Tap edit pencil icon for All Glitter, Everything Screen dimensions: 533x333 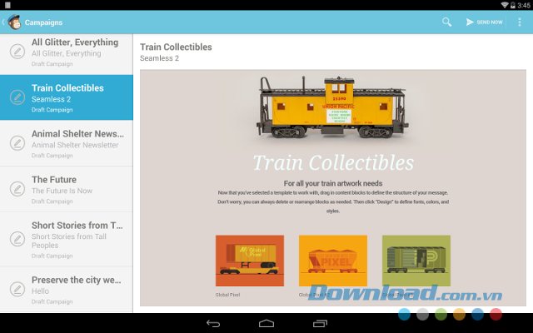click(x=17, y=52)
